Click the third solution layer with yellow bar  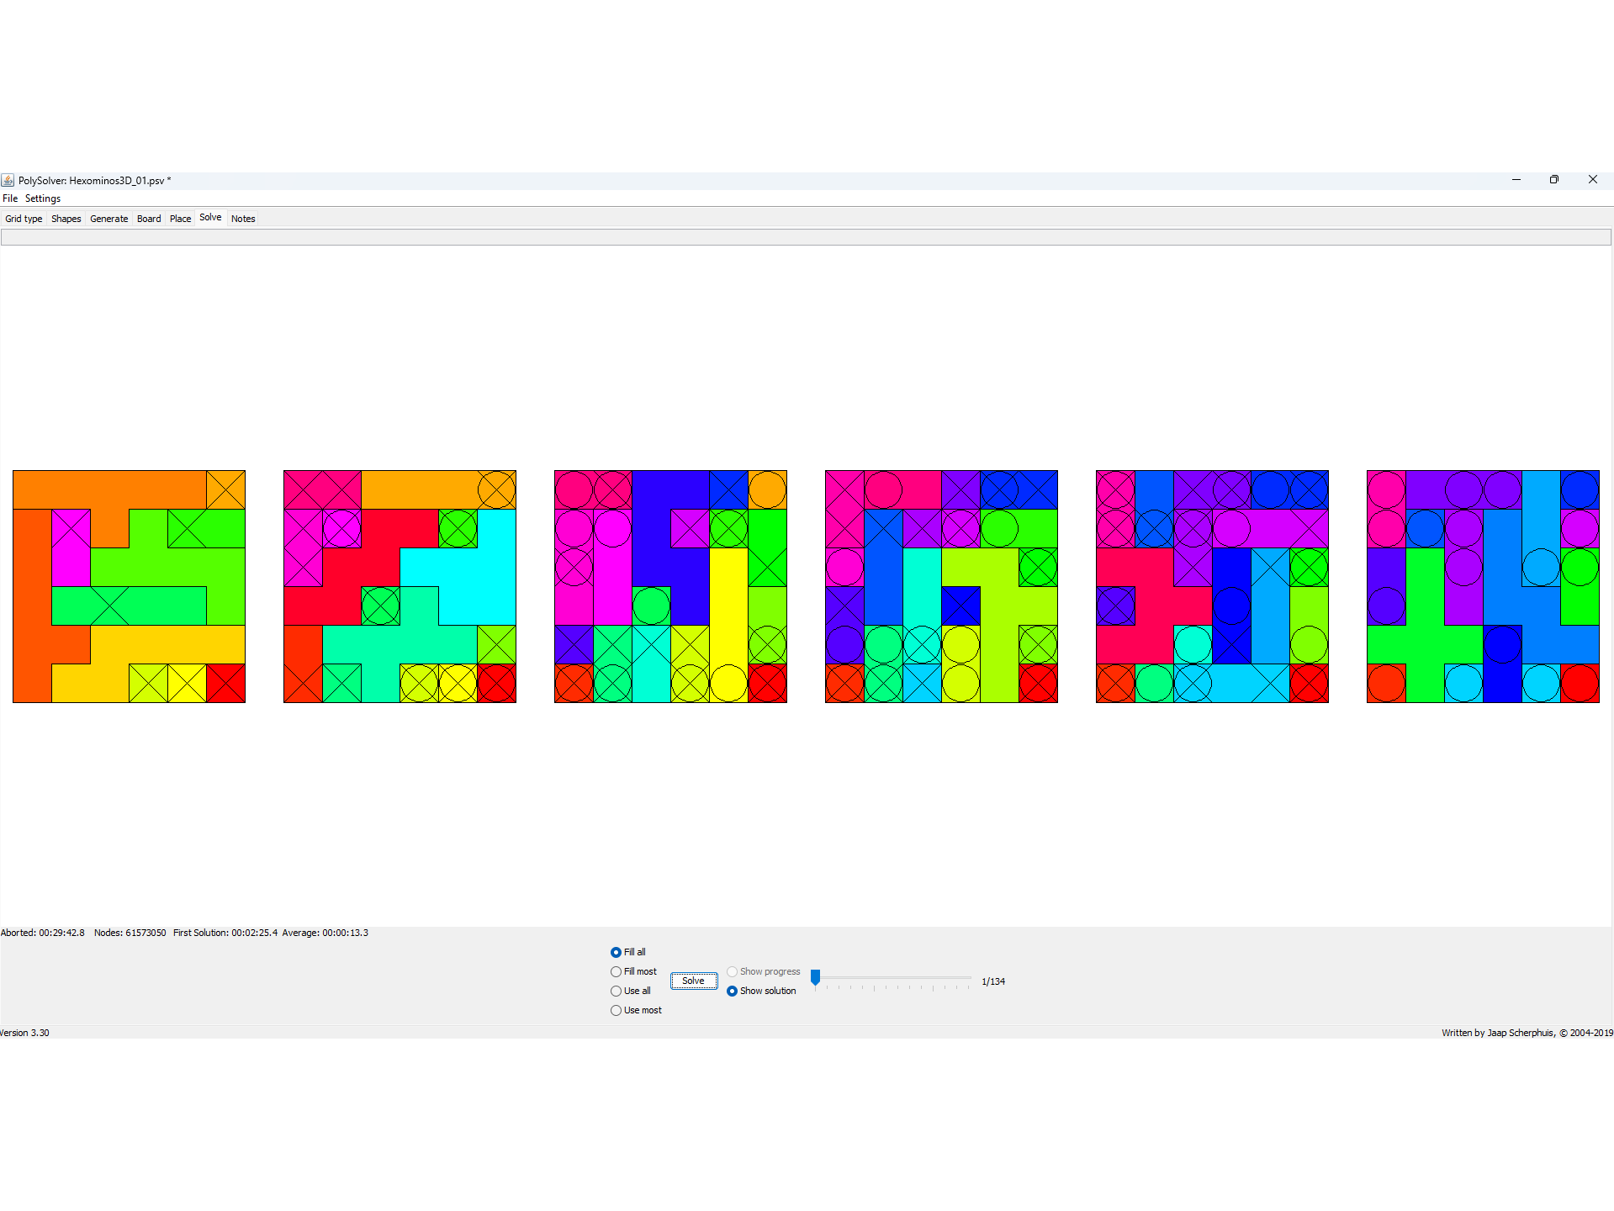tap(670, 586)
